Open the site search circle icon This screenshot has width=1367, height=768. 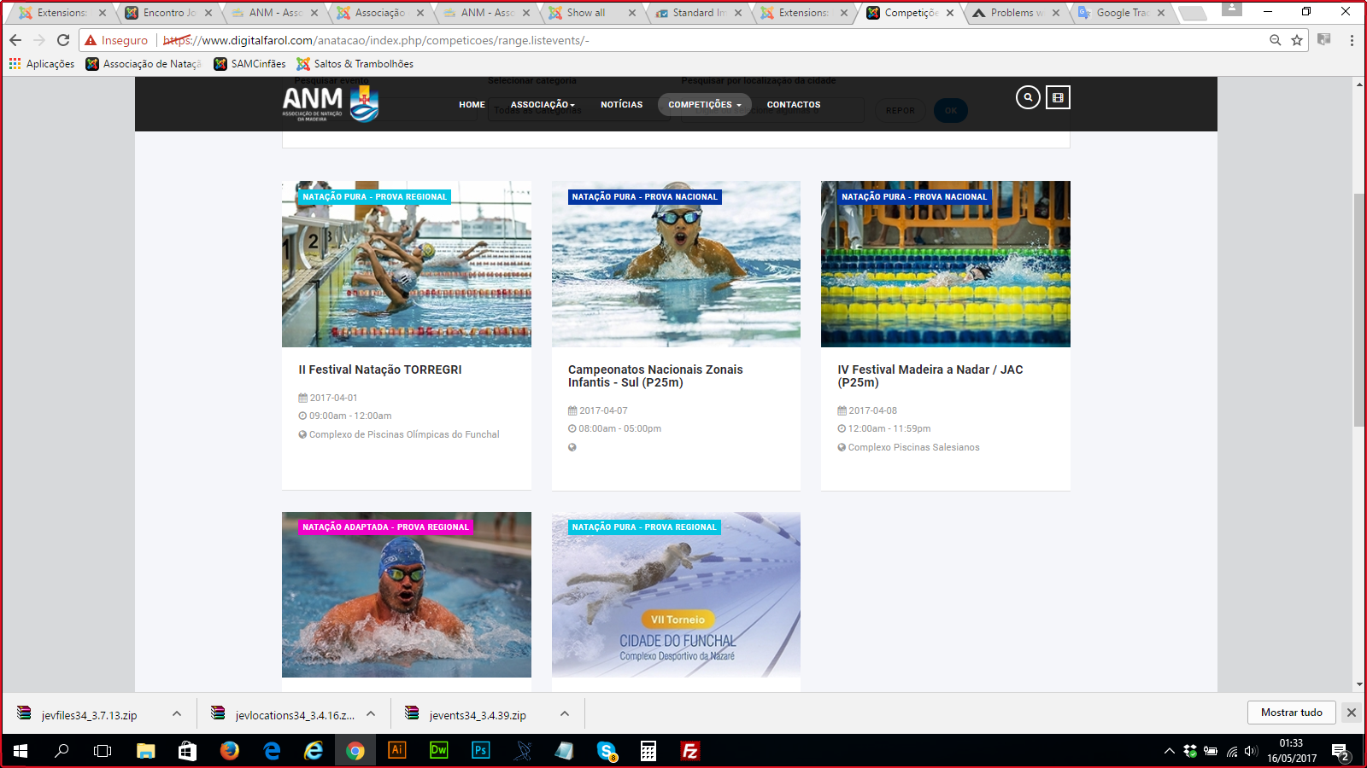(1028, 97)
